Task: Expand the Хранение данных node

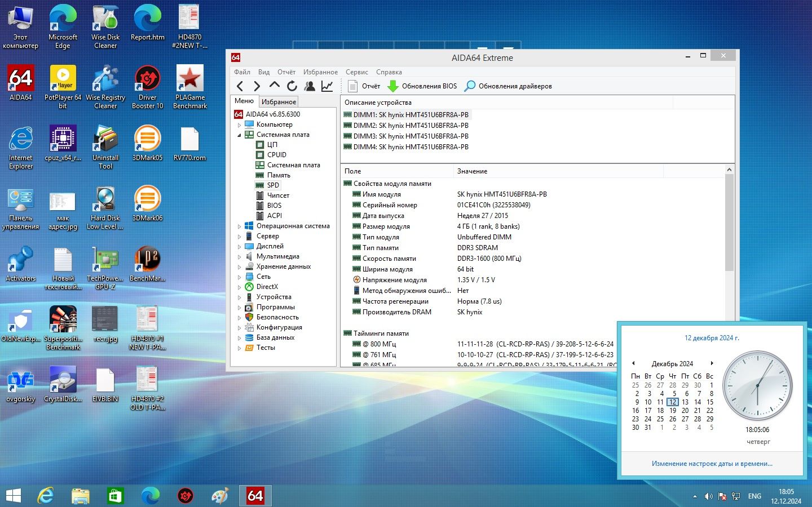Action: click(x=239, y=266)
